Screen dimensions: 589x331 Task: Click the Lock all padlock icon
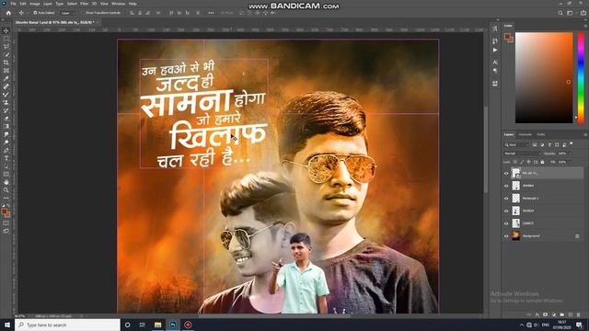point(542,162)
